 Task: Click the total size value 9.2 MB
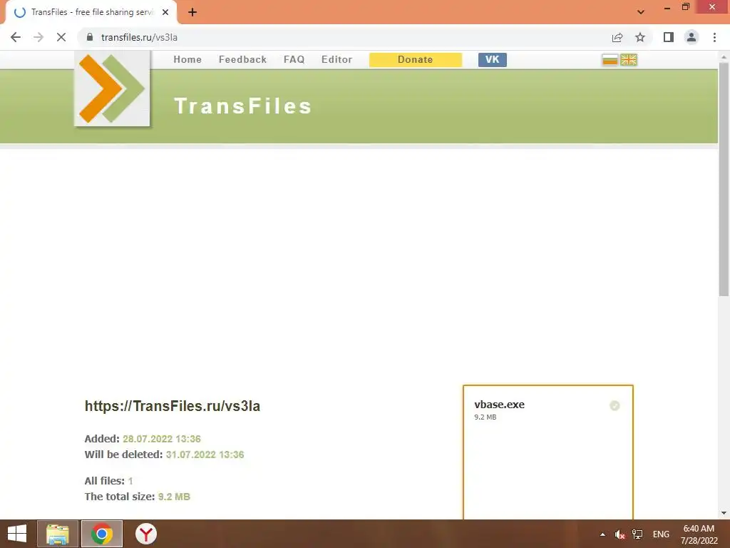pos(174,497)
